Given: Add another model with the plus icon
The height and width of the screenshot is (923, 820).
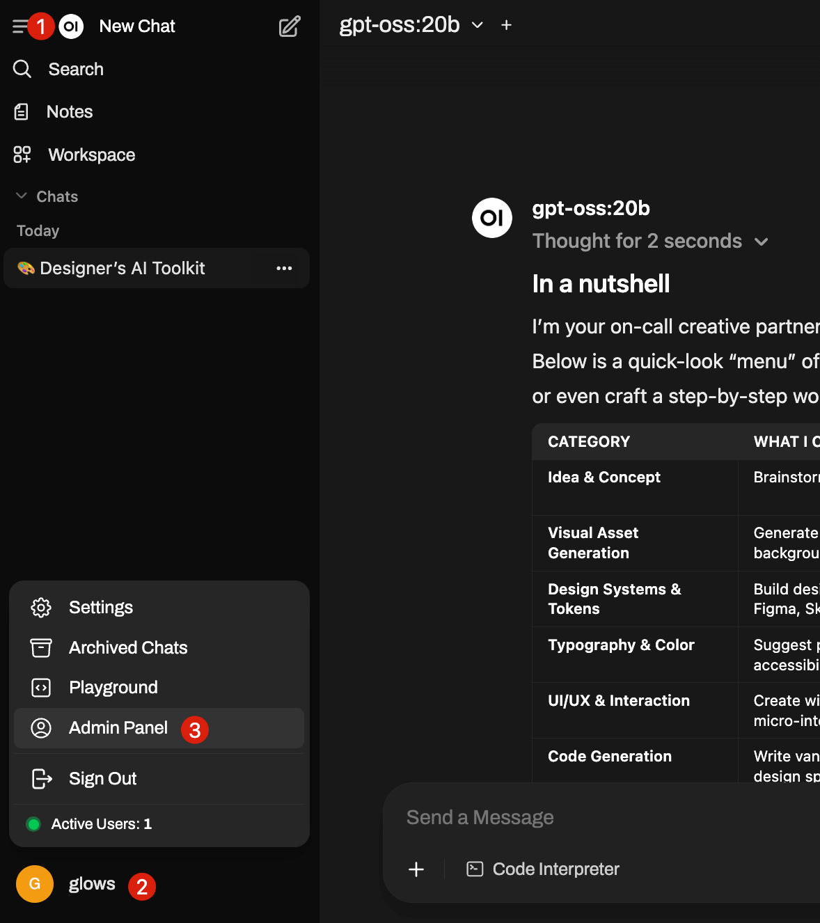Looking at the screenshot, I should coord(507,25).
